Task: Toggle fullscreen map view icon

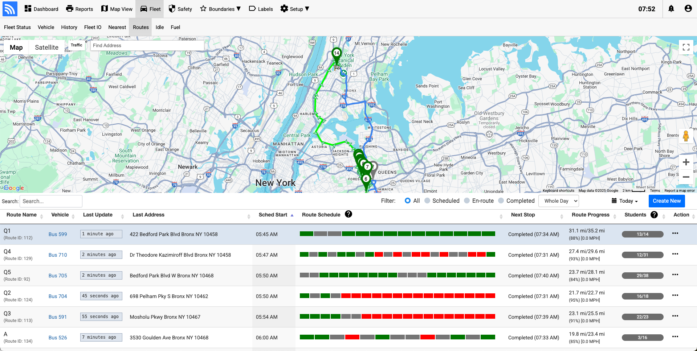Action: pyautogui.click(x=686, y=47)
